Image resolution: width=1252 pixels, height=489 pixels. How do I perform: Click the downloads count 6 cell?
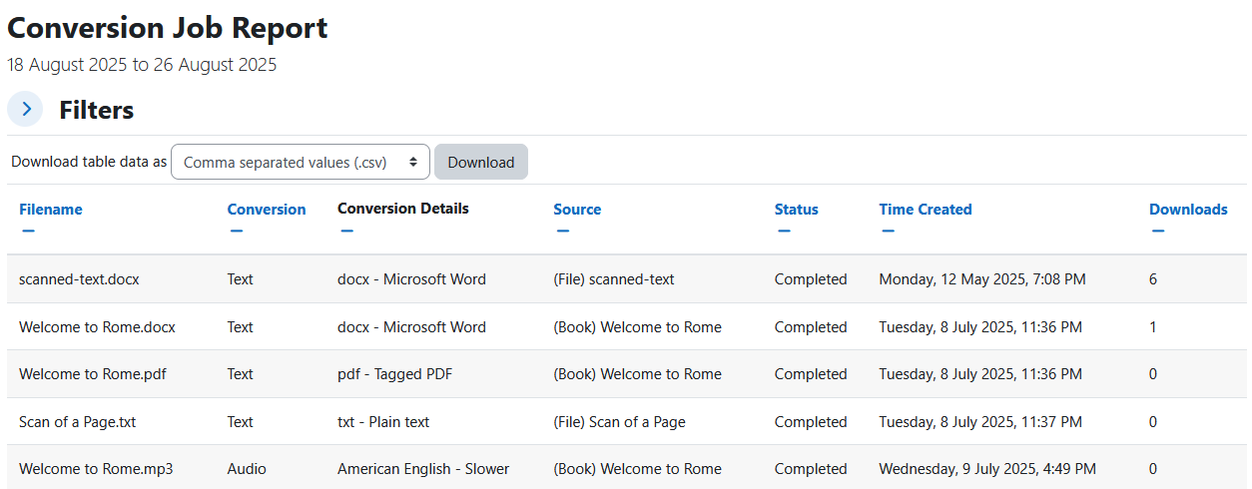coord(1153,279)
